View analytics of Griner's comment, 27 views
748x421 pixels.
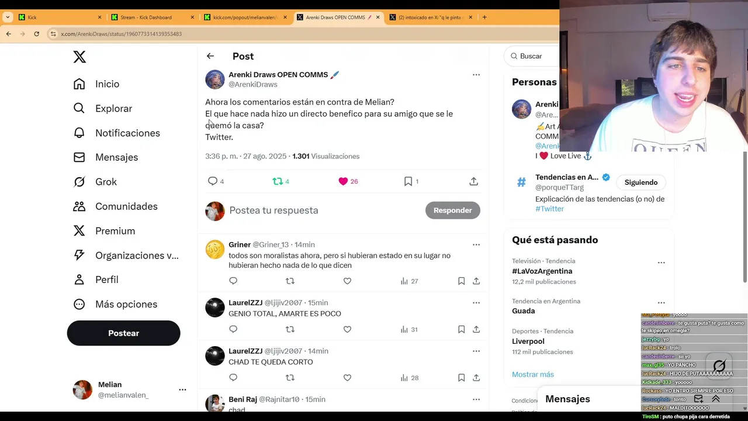[x=409, y=281]
